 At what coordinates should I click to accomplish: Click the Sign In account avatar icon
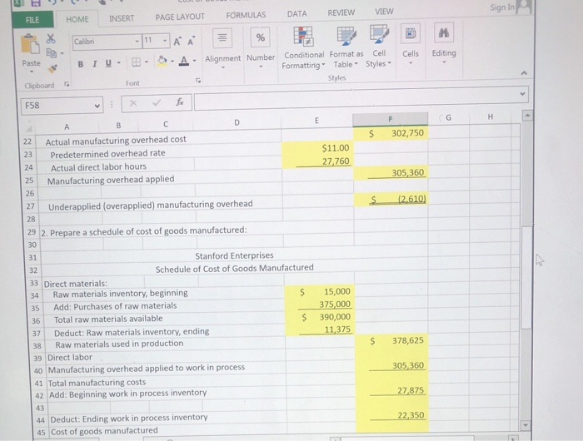[524, 7]
